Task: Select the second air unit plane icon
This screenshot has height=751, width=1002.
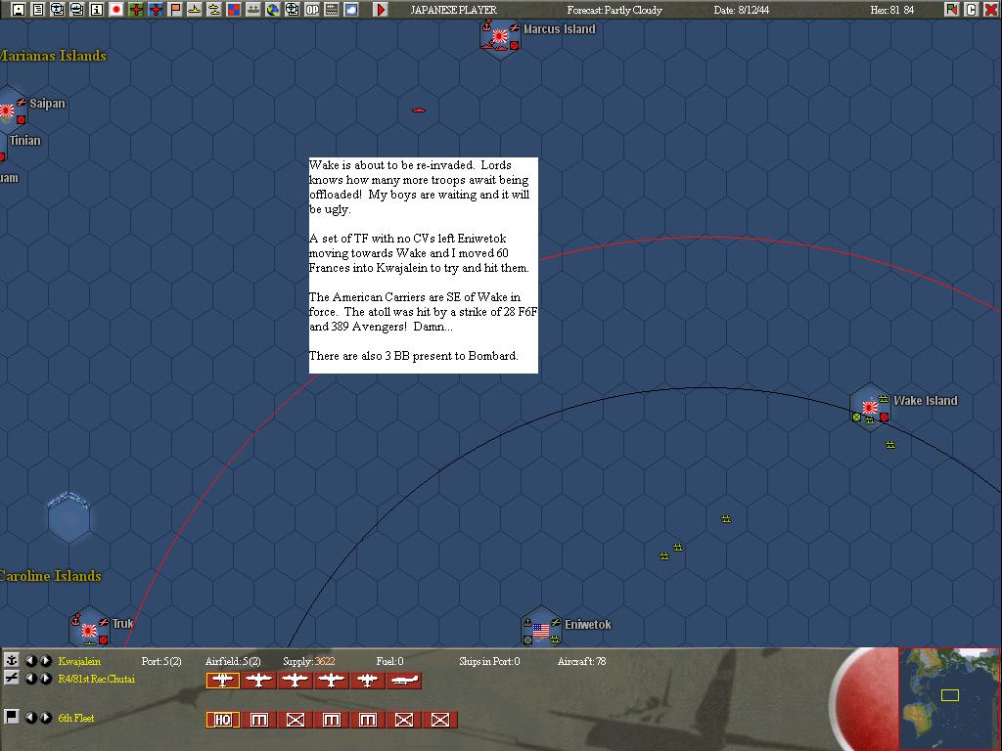Action: (258, 681)
